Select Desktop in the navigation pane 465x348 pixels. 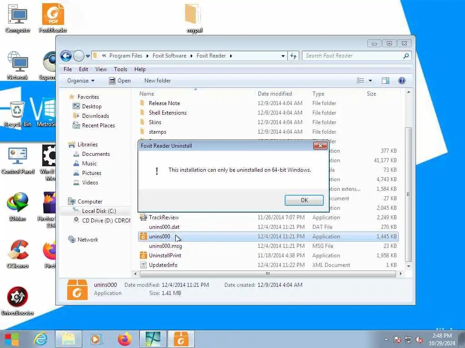click(92, 106)
